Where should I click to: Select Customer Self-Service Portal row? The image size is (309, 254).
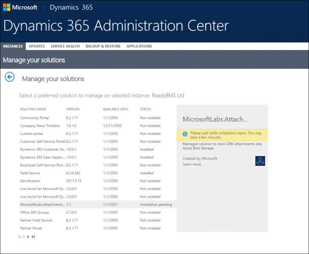(98, 142)
